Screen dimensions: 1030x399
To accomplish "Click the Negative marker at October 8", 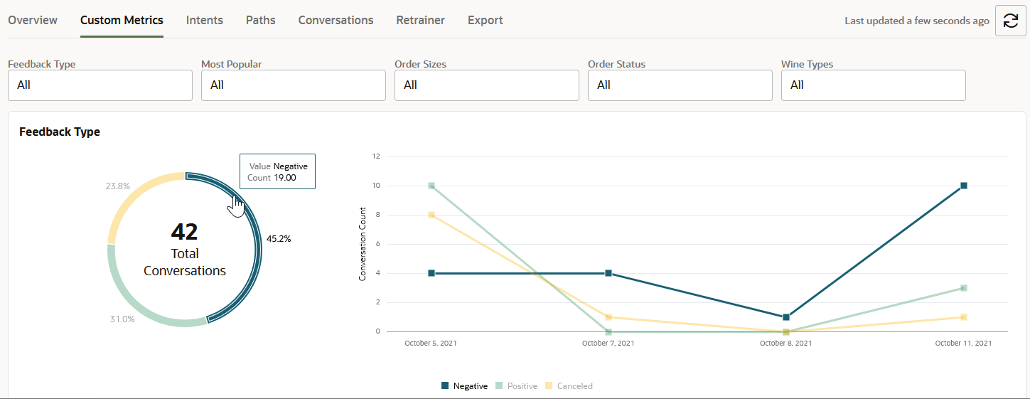I will coord(785,317).
